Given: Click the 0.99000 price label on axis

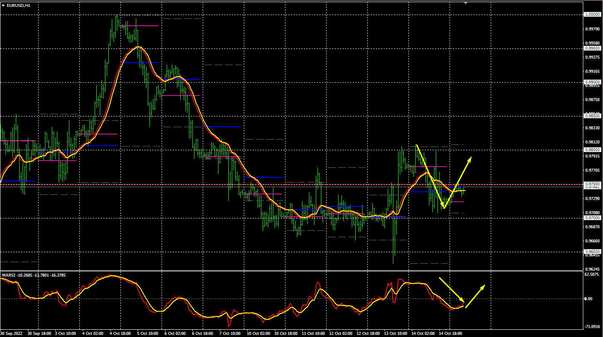Looking at the screenshot, I should coord(592,82).
